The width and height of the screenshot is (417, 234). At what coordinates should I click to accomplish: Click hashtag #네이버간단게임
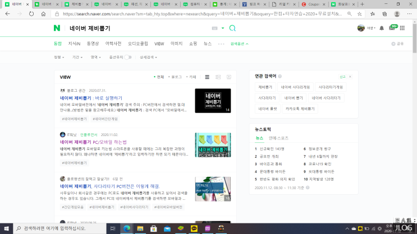point(105,119)
